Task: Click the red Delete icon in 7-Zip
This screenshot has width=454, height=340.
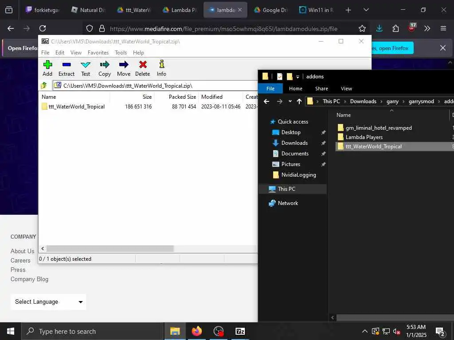Action: coord(143,68)
